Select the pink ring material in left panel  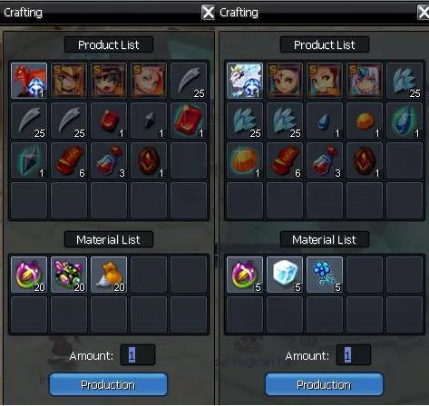coord(29,275)
